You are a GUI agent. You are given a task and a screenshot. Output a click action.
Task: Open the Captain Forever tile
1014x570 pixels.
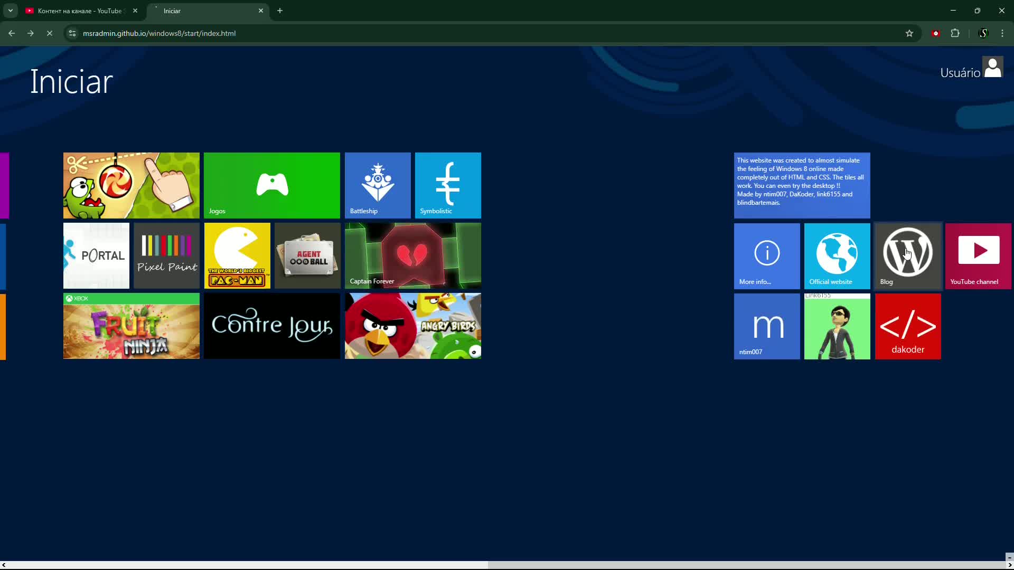(x=413, y=255)
